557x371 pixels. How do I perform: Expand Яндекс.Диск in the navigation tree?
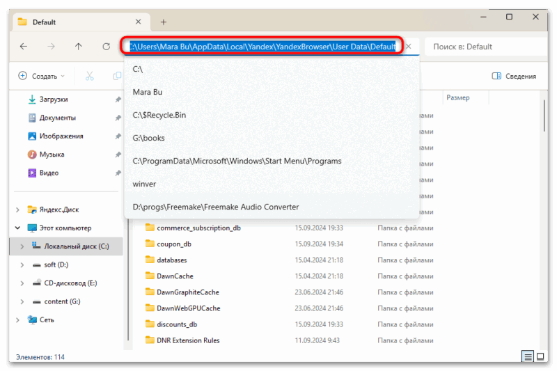[18, 210]
